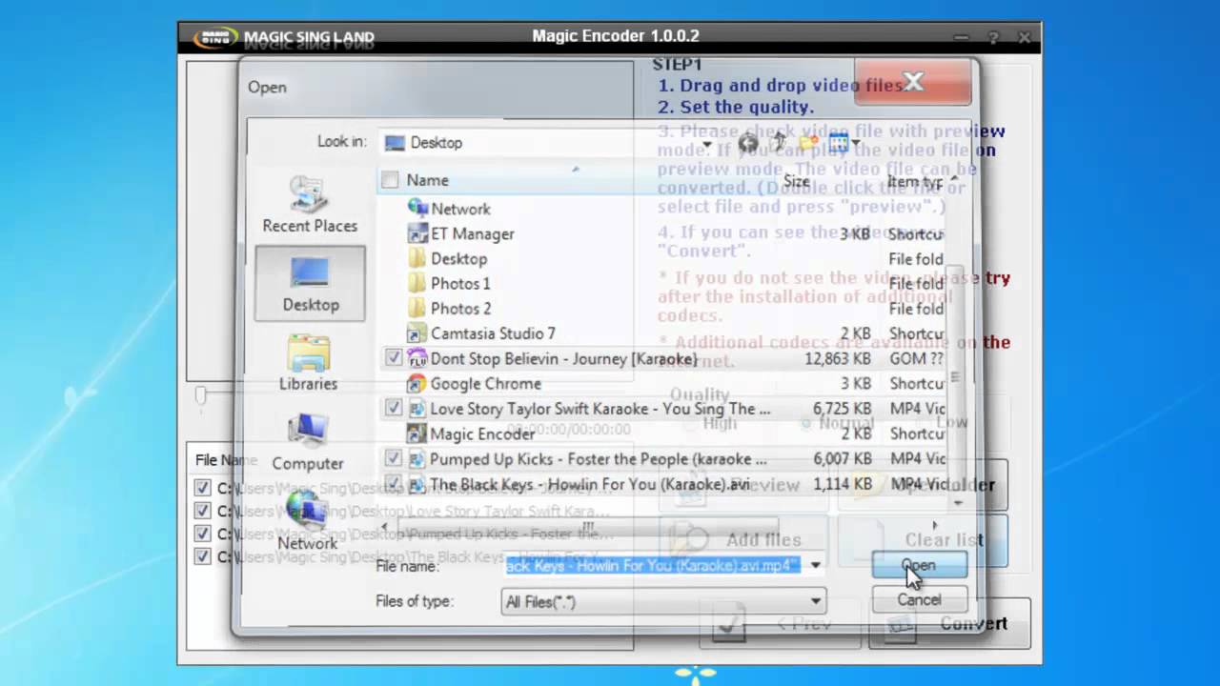The height and width of the screenshot is (686, 1220).
Task: Select the Network item in the file list
Action: [460, 209]
